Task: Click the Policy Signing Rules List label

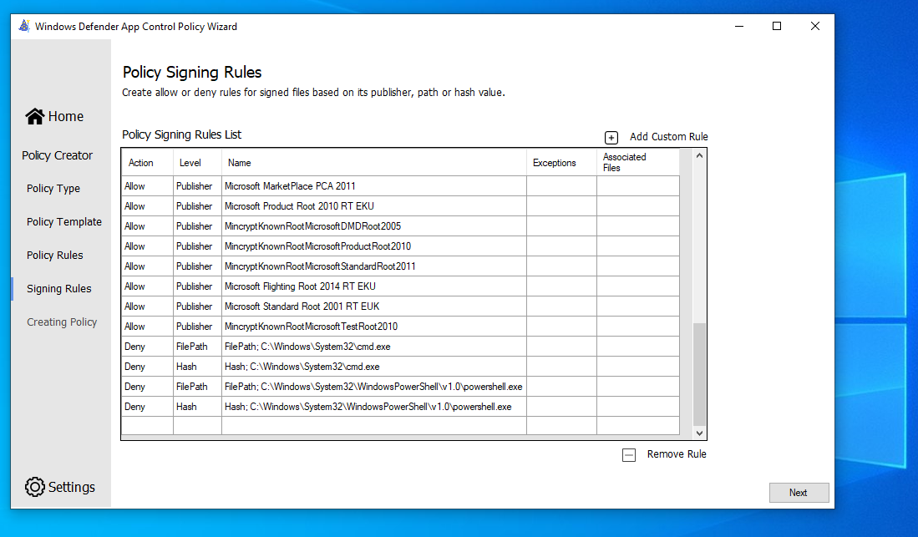Action: tap(181, 134)
